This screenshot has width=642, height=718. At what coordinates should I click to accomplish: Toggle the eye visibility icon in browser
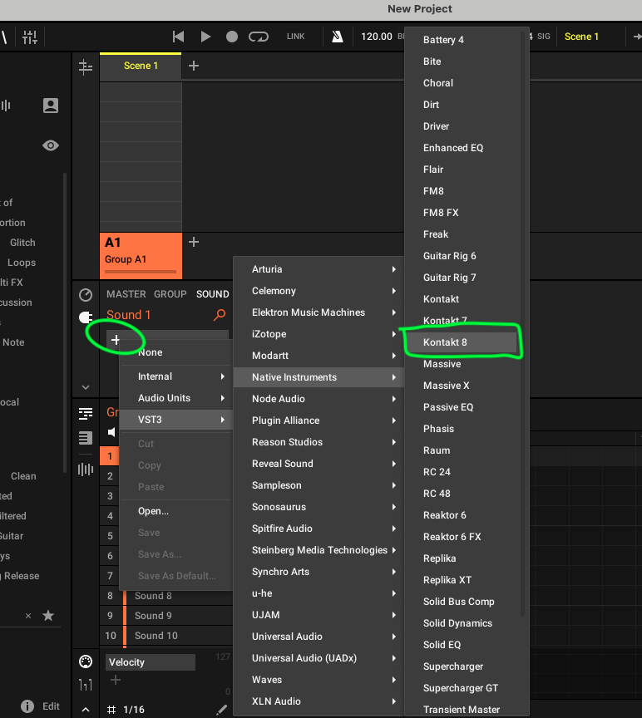[51, 145]
